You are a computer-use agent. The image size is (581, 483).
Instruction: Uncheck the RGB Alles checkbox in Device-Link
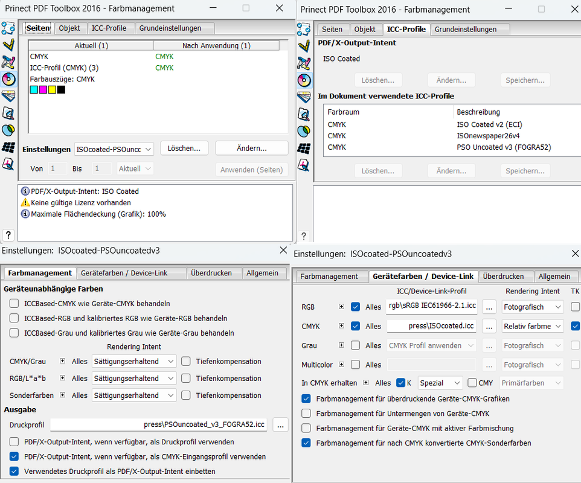[x=355, y=307]
